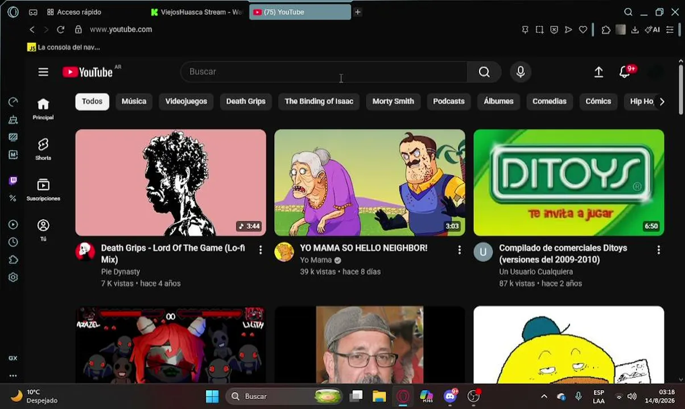Open options menu for YO MAMA video
Viewport: 685px width, 409px height.
pyautogui.click(x=460, y=250)
